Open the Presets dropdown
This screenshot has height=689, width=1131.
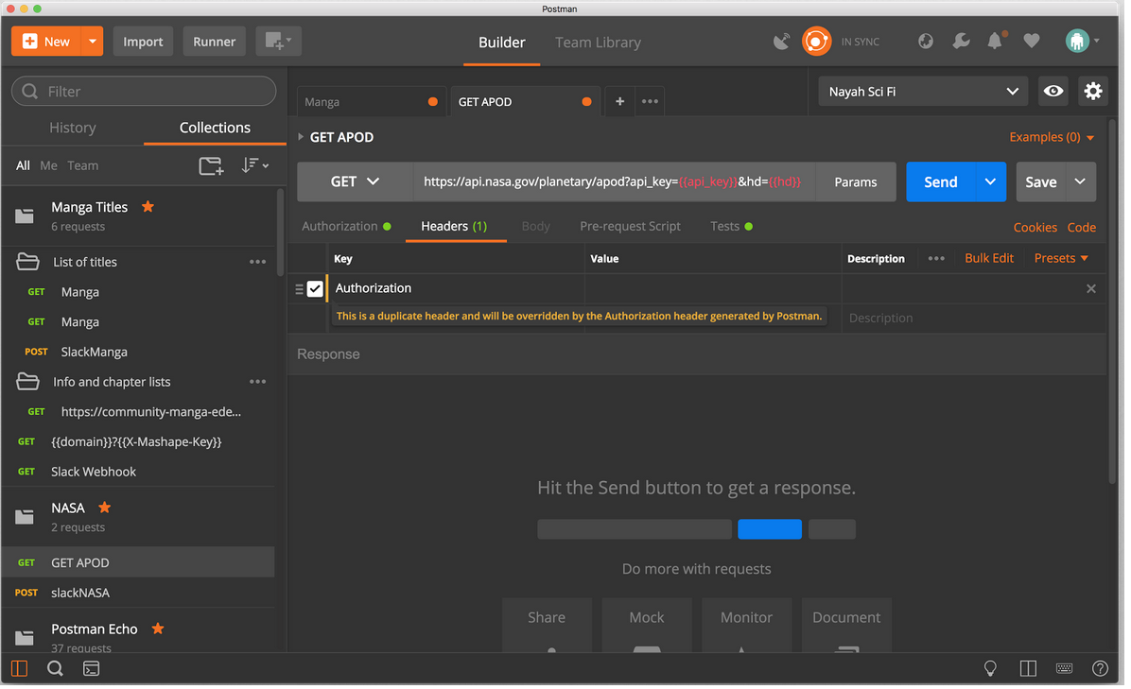(1061, 259)
